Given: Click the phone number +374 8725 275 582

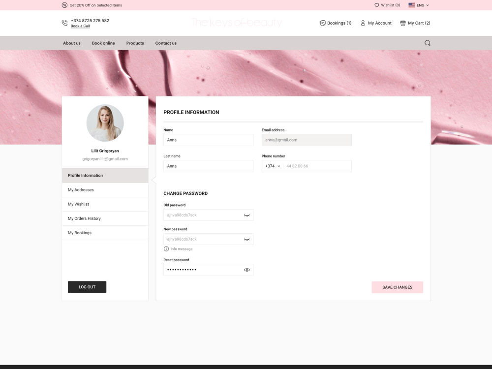Looking at the screenshot, I should pyautogui.click(x=90, y=20).
